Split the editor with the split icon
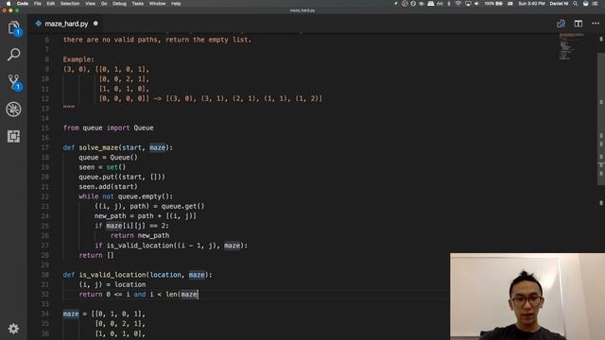This screenshot has height=340, width=605. [578, 24]
